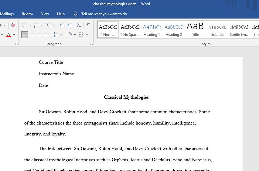Apply the Normal style
Screen dimensions: 259x171
(x=108, y=29)
